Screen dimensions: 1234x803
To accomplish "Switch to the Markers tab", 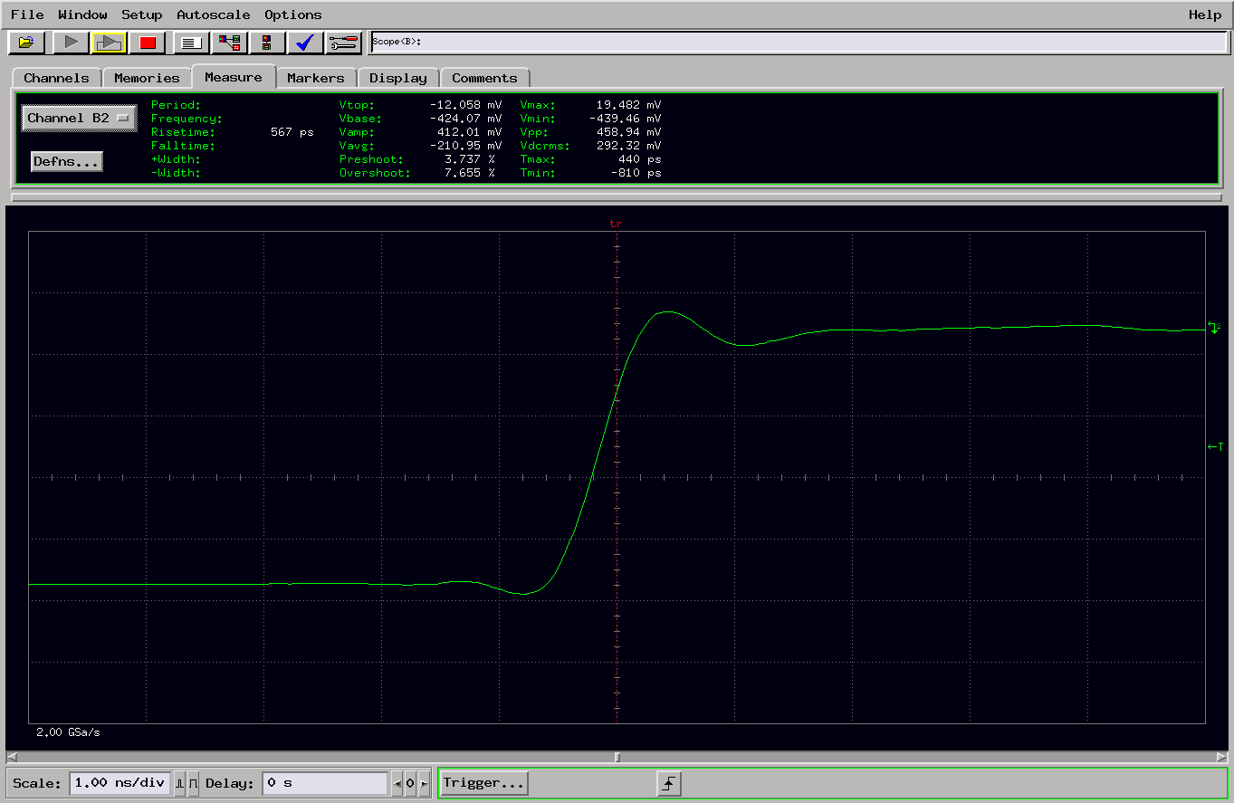I will point(315,78).
